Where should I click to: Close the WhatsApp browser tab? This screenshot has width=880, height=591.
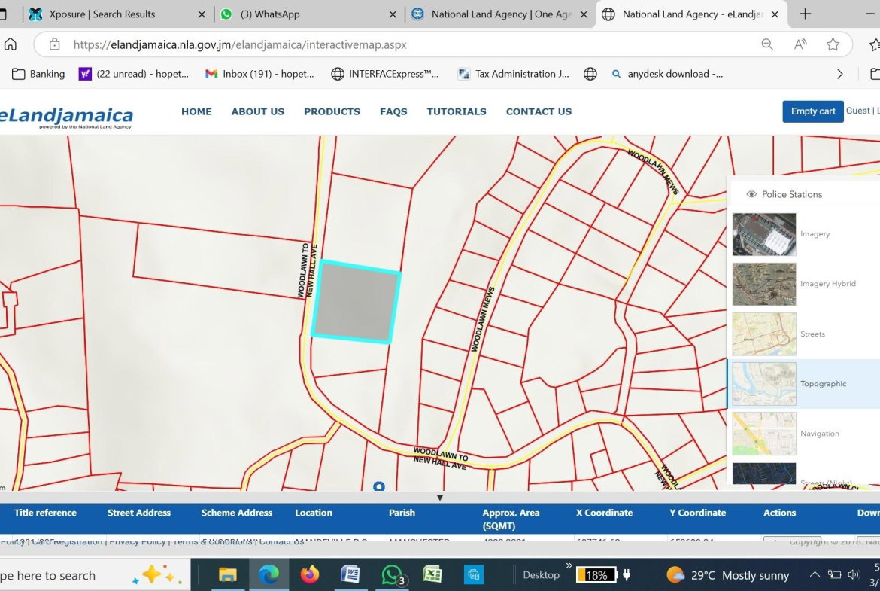(393, 14)
